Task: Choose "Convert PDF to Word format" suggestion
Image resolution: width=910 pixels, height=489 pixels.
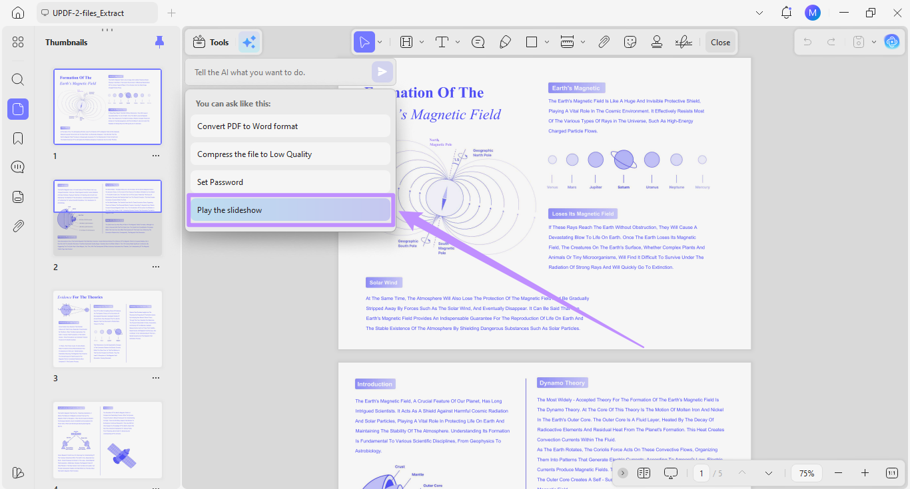Action: point(290,126)
